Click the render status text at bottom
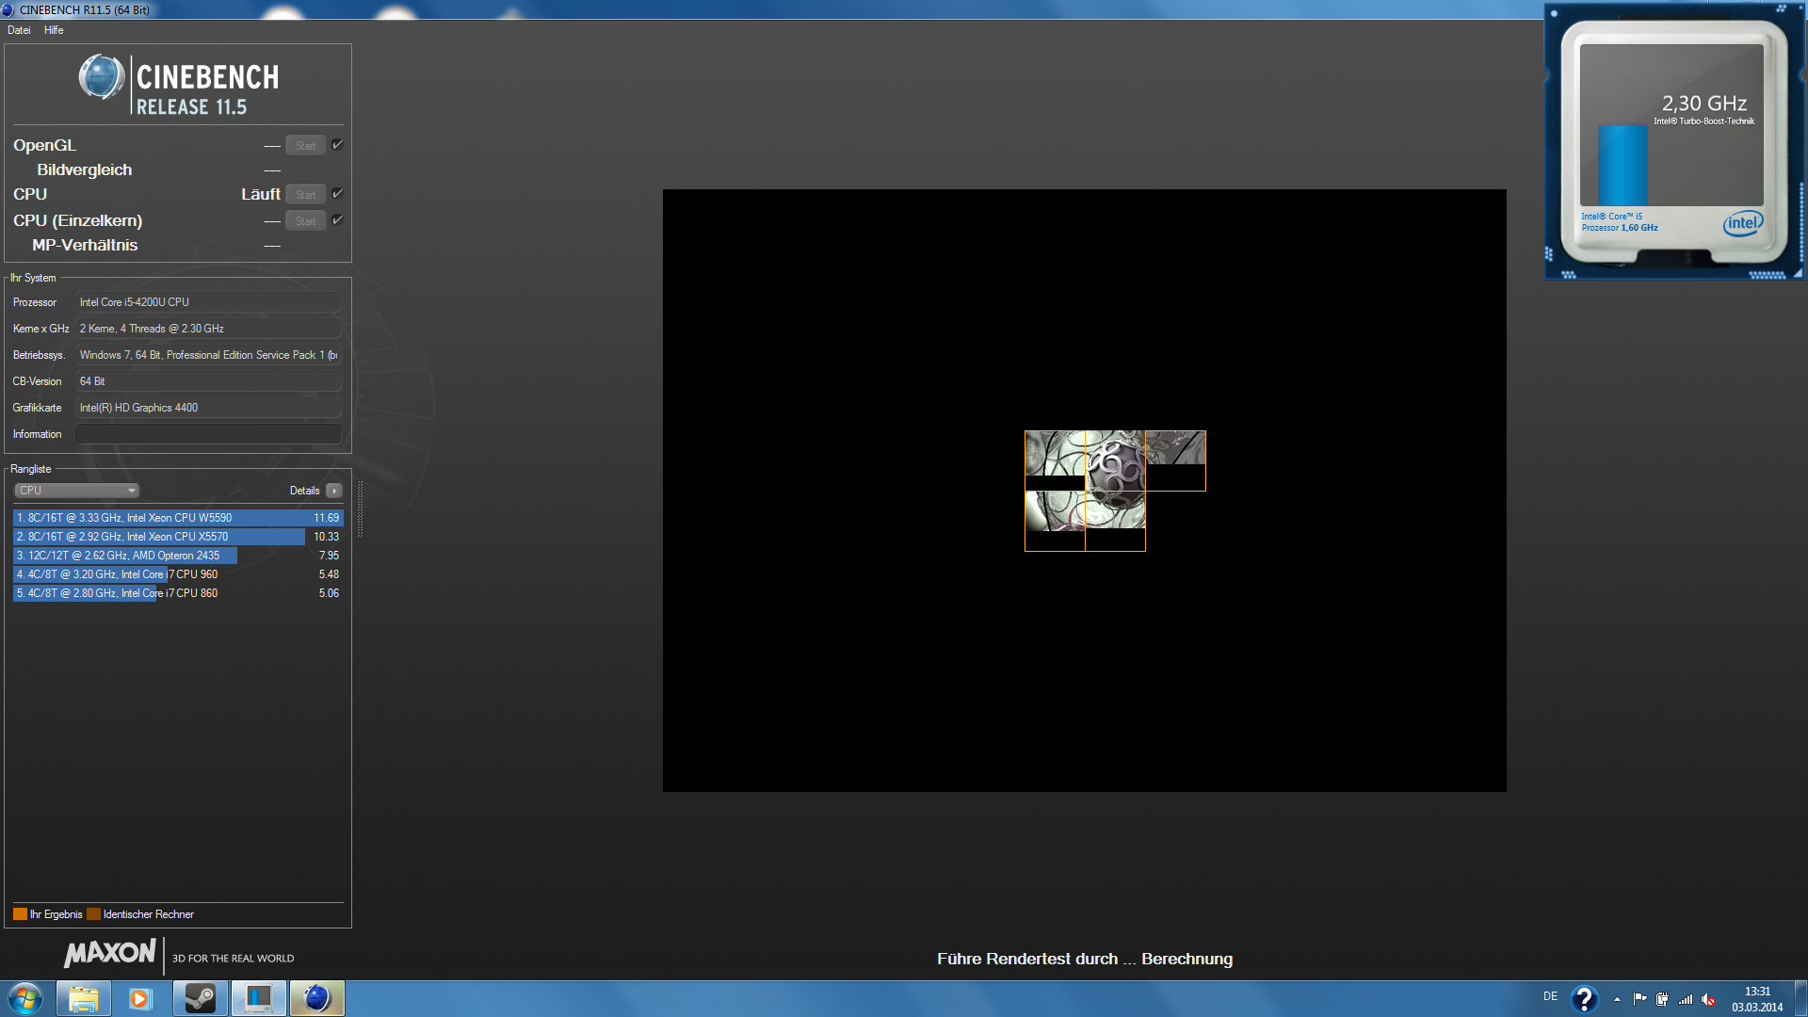The image size is (1808, 1017). [1085, 959]
